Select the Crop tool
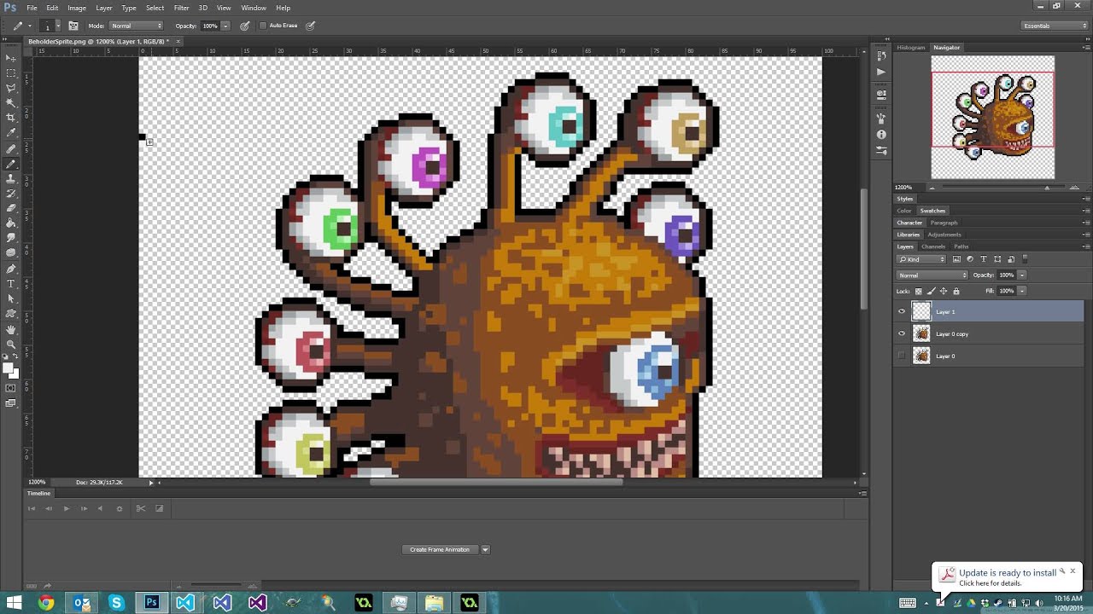 pyautogui.click(x=10, y=118)
